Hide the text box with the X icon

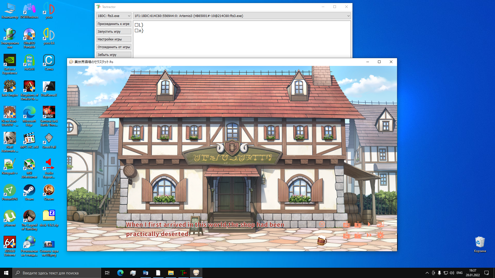pos(322,224)
